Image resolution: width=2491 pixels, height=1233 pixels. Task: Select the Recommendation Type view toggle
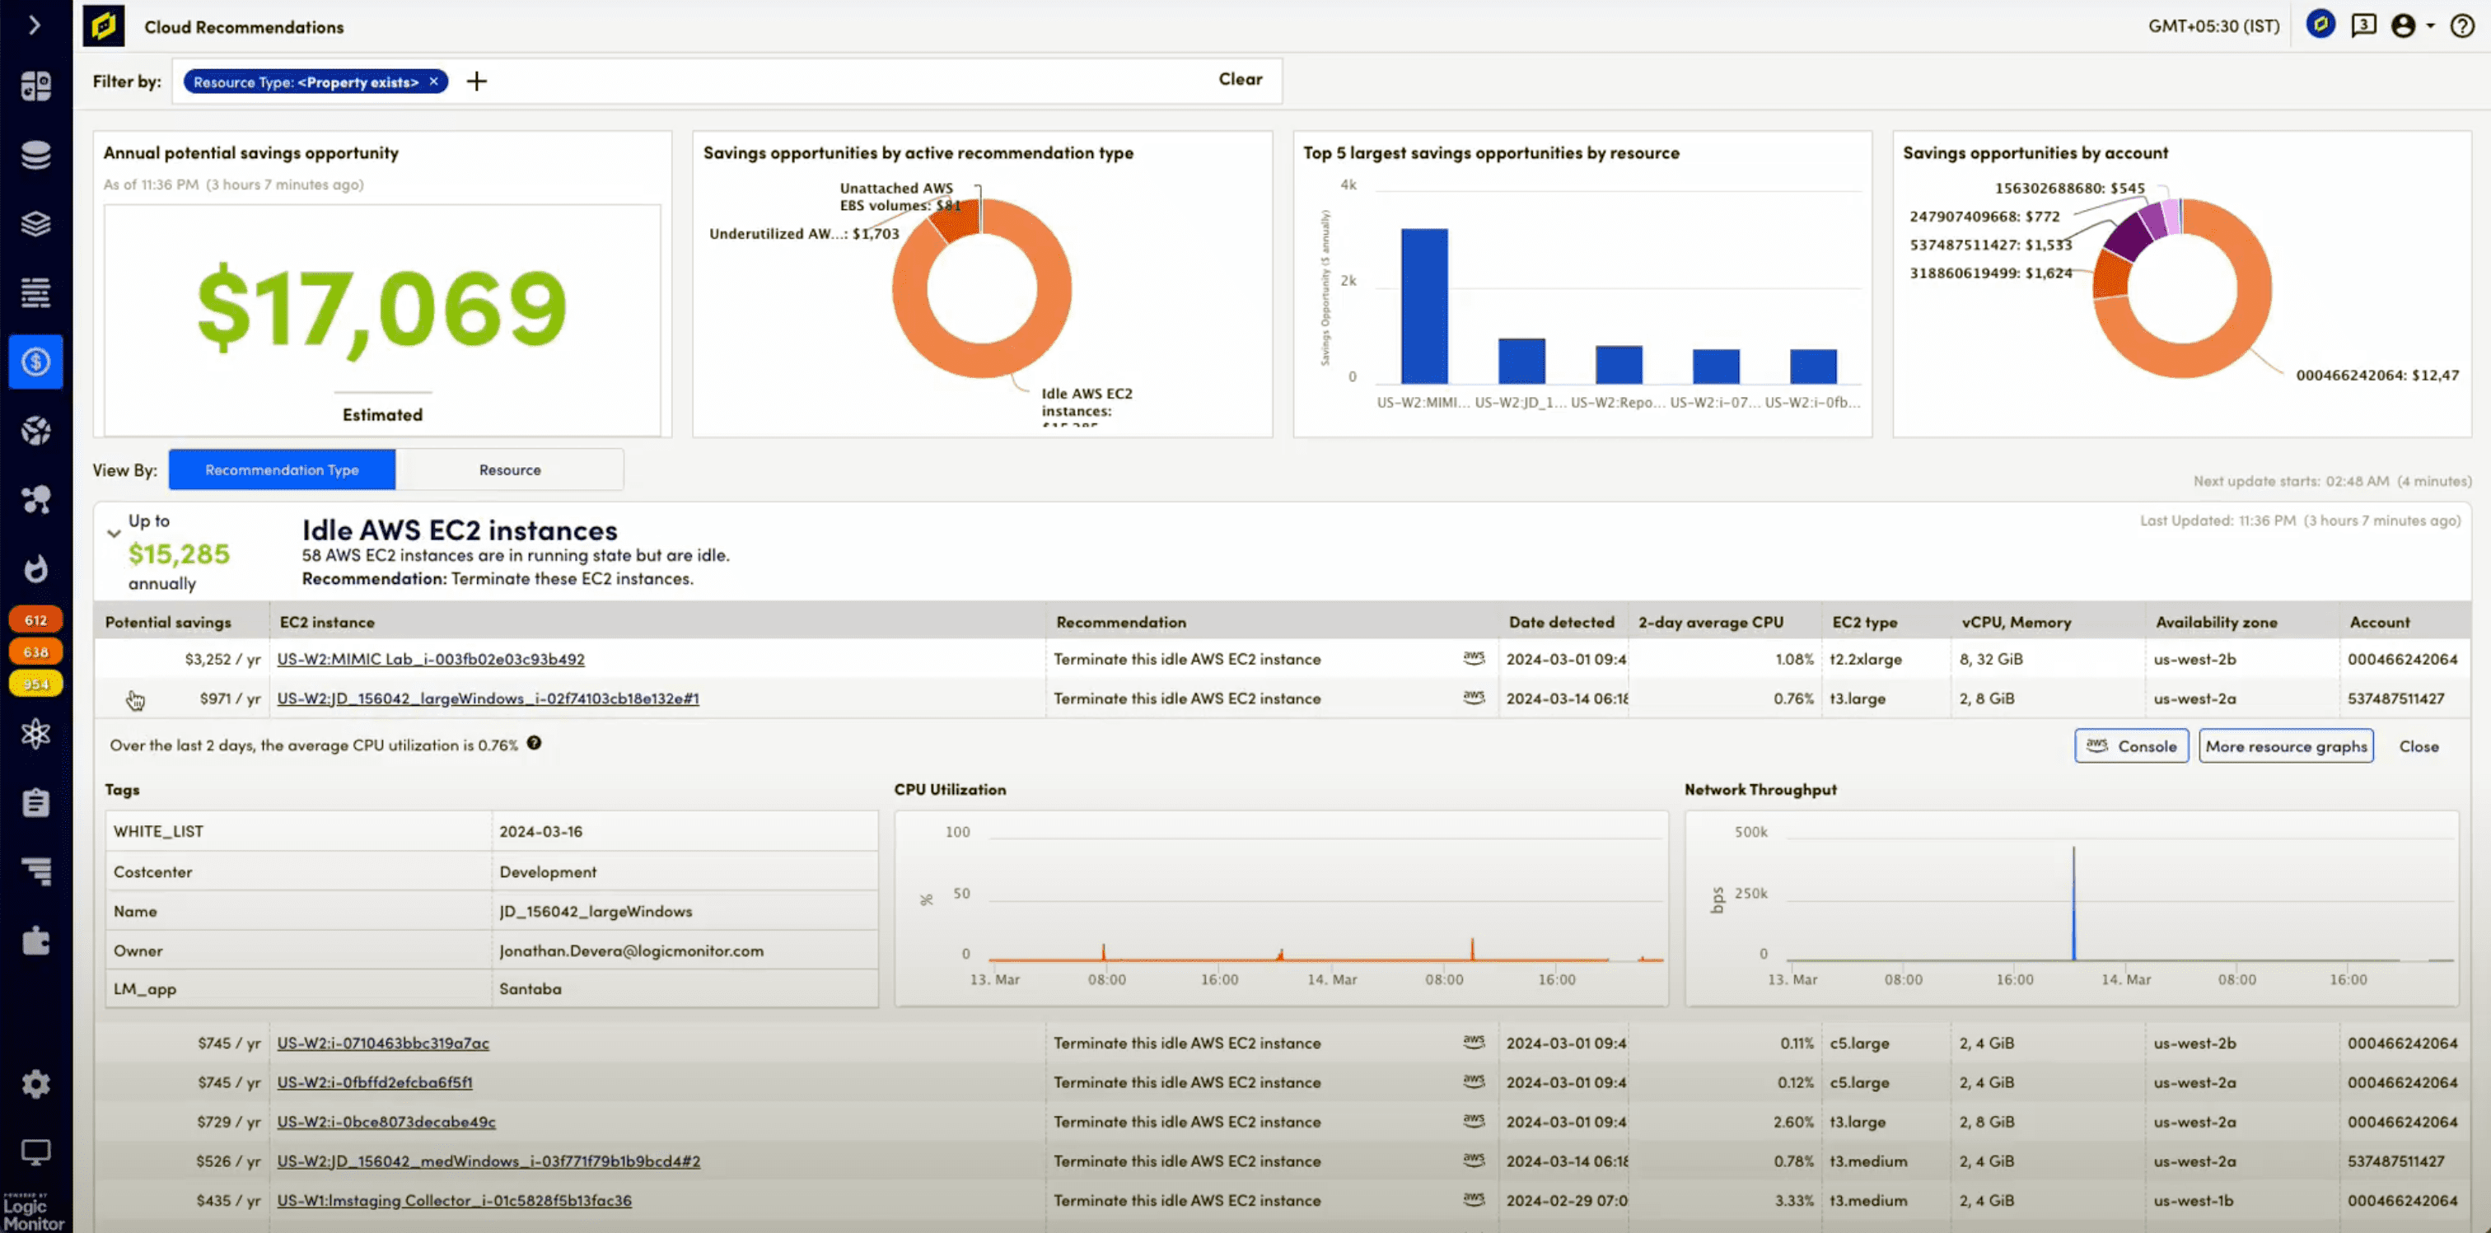click(x=282, y=469)
